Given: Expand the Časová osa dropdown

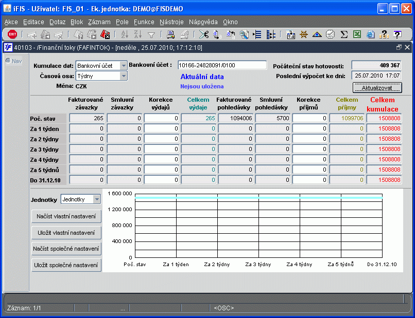Looking at the screenshot, I should (123, 76).
